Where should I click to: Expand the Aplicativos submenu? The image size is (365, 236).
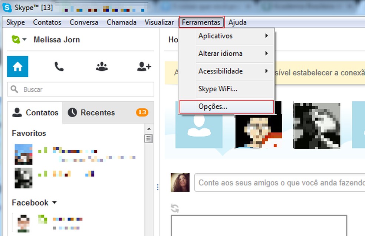[235, 36]
